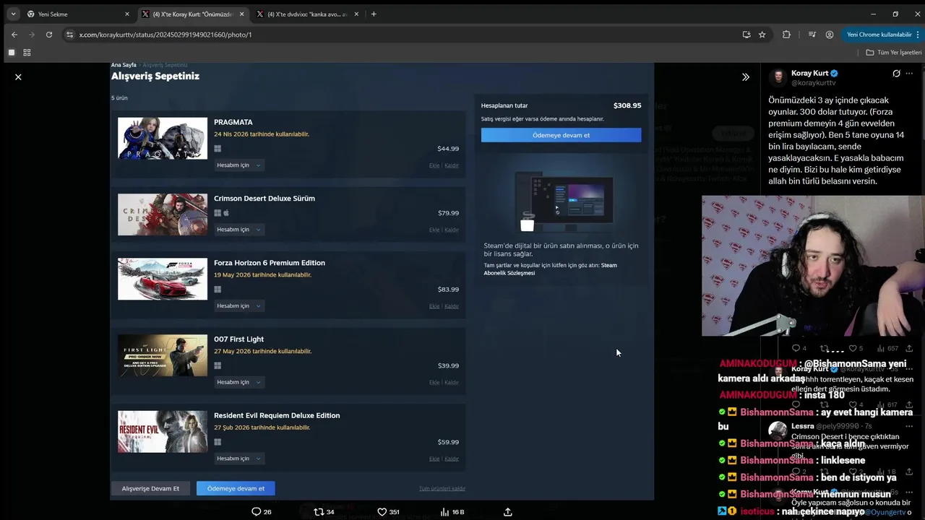Open Crimson Desert's Hesabım için dropdown
Image resolution: width=925 pixels, height=520 pixels.
point(238,230)
